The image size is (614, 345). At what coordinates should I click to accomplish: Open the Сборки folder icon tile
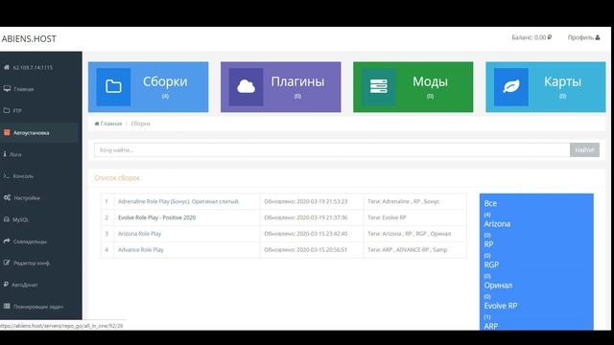pos(113,87)
